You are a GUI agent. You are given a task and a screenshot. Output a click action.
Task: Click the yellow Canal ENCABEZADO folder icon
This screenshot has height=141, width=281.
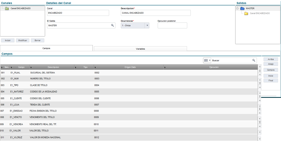pyautogui.click(x=246, y=14)
